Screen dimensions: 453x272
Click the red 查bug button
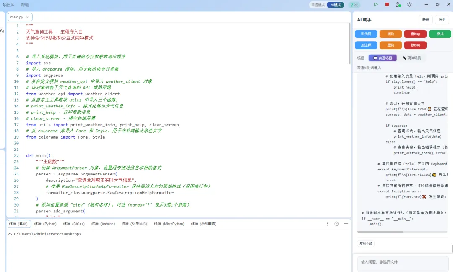415,34
